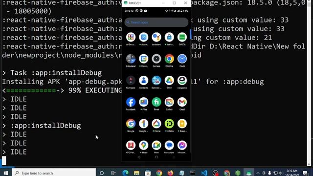313x176 pixels.
Task: Launch the Google Maps app
Action: click(143, 145)
